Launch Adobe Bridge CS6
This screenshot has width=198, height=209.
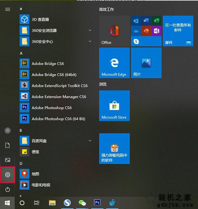(56, 63)
